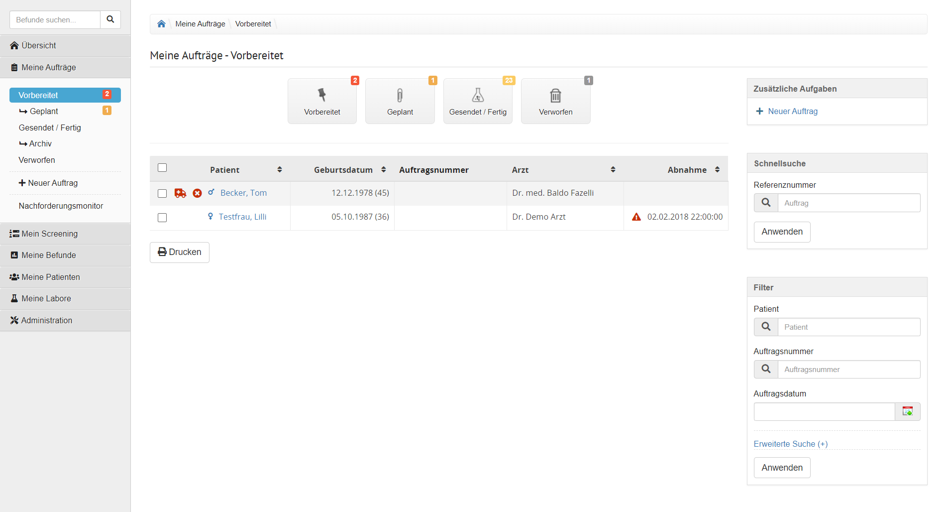
Task: Click the Drucken button
Action: (x=180, y=252)
